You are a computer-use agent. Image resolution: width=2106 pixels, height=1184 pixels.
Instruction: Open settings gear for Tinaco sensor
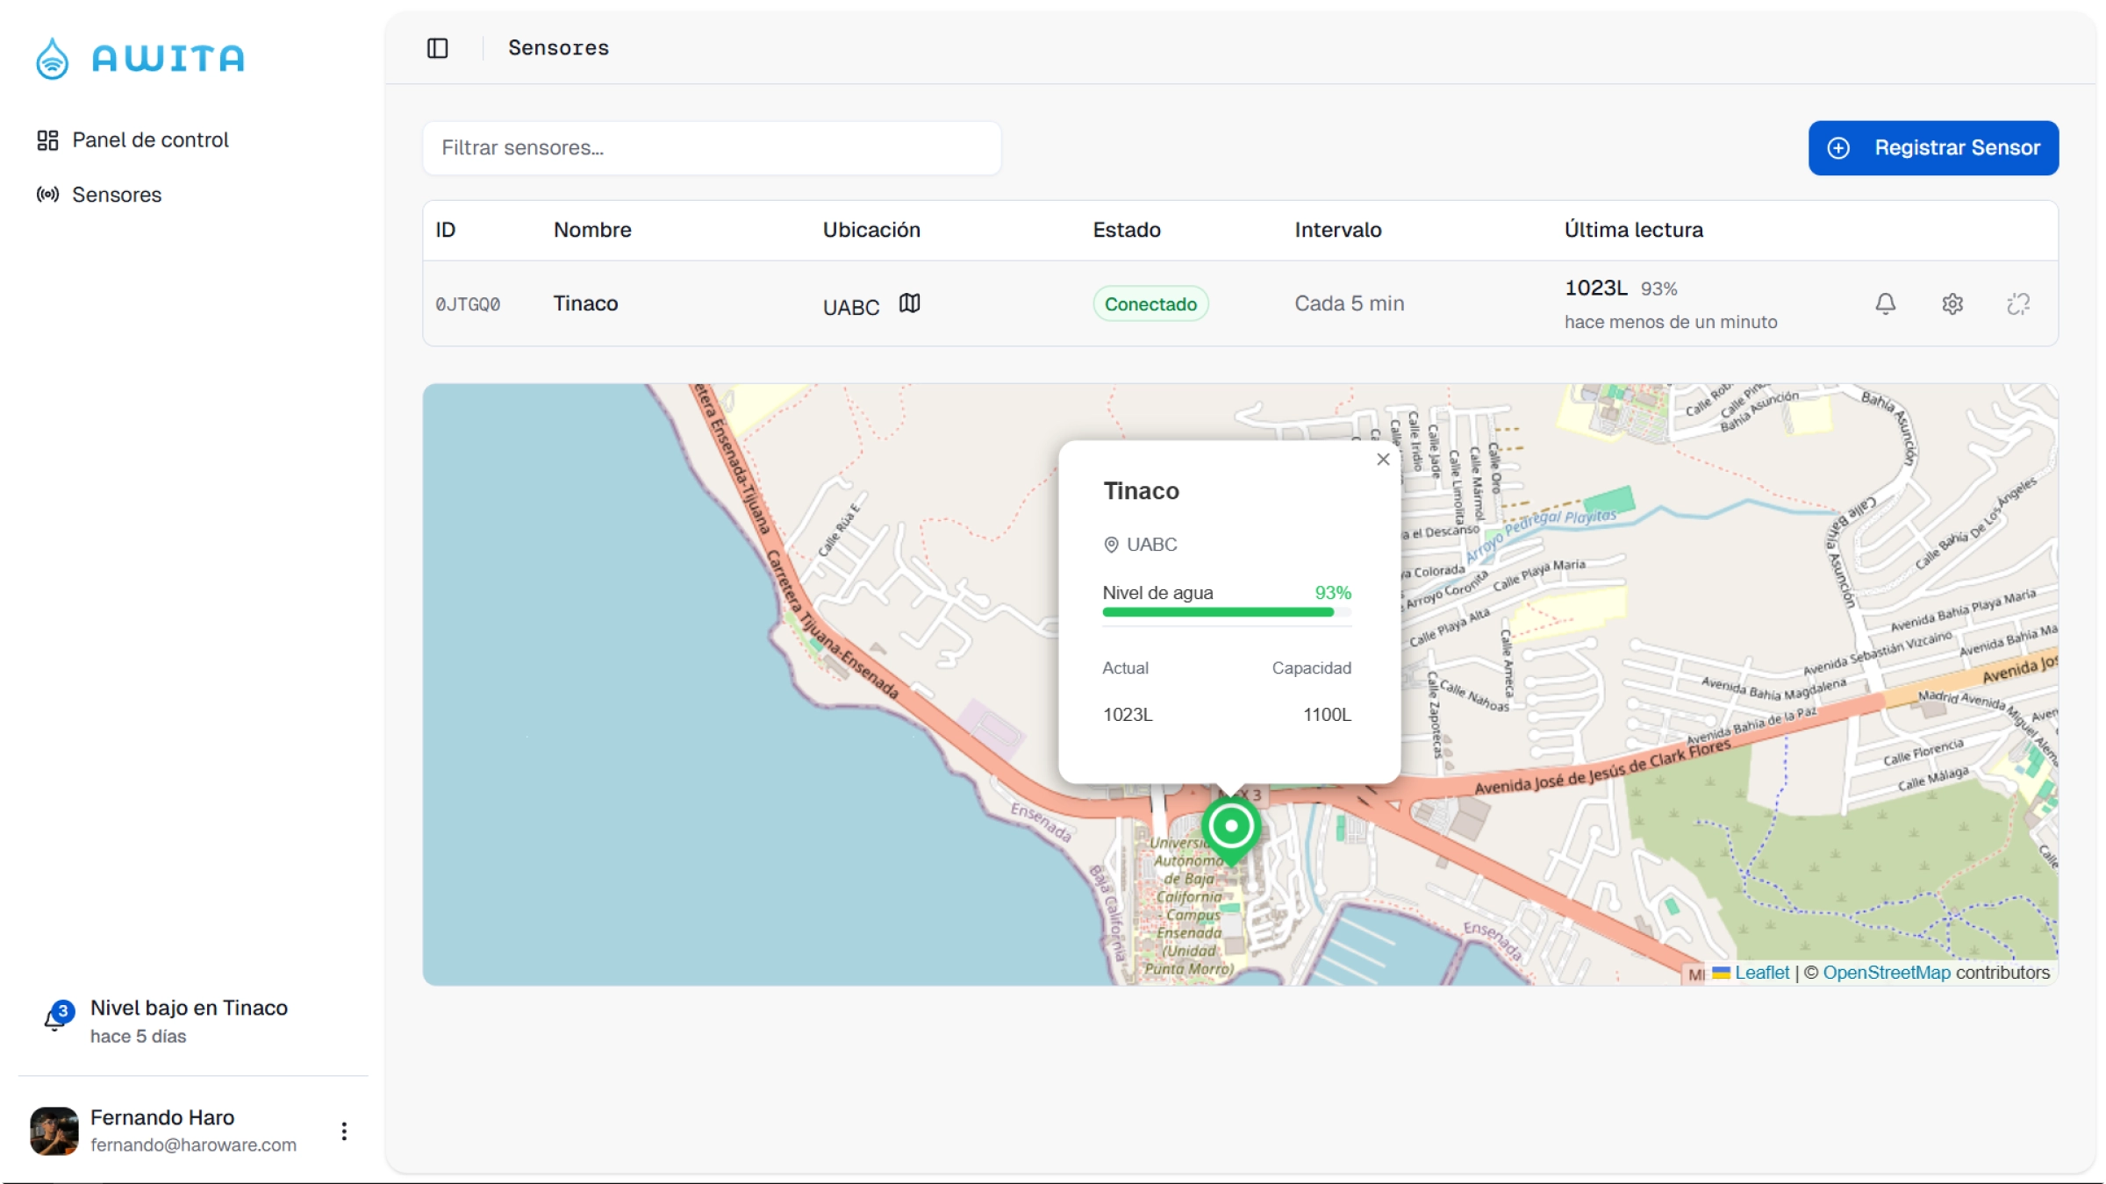pos(1952,304)
